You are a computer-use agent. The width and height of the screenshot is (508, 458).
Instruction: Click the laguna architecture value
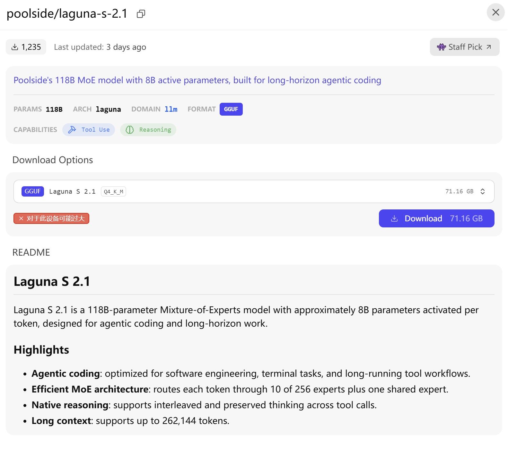(x=108, y=109)
